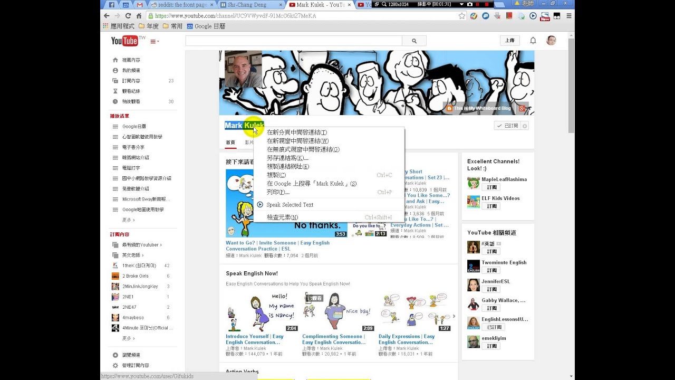Toggle the 已訂閱 subscribed button for Mark Kulek
The height and width of the screenshot is (380, 675).
tap(507, 126)
